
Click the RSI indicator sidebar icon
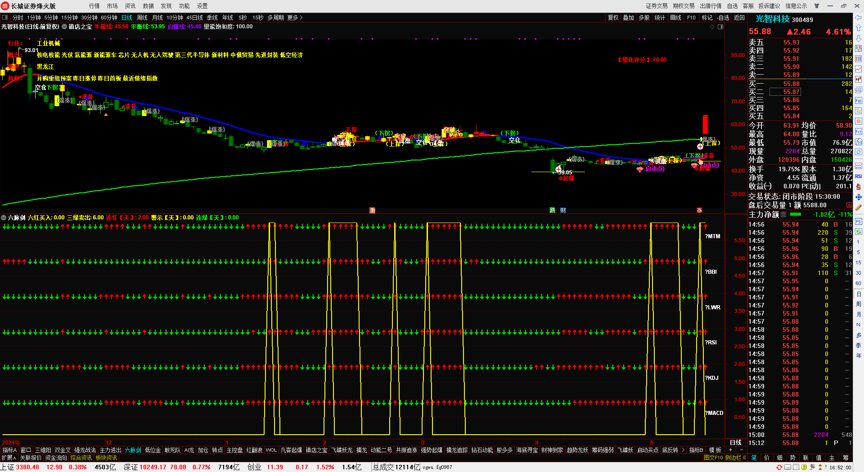tap(859, 176)
